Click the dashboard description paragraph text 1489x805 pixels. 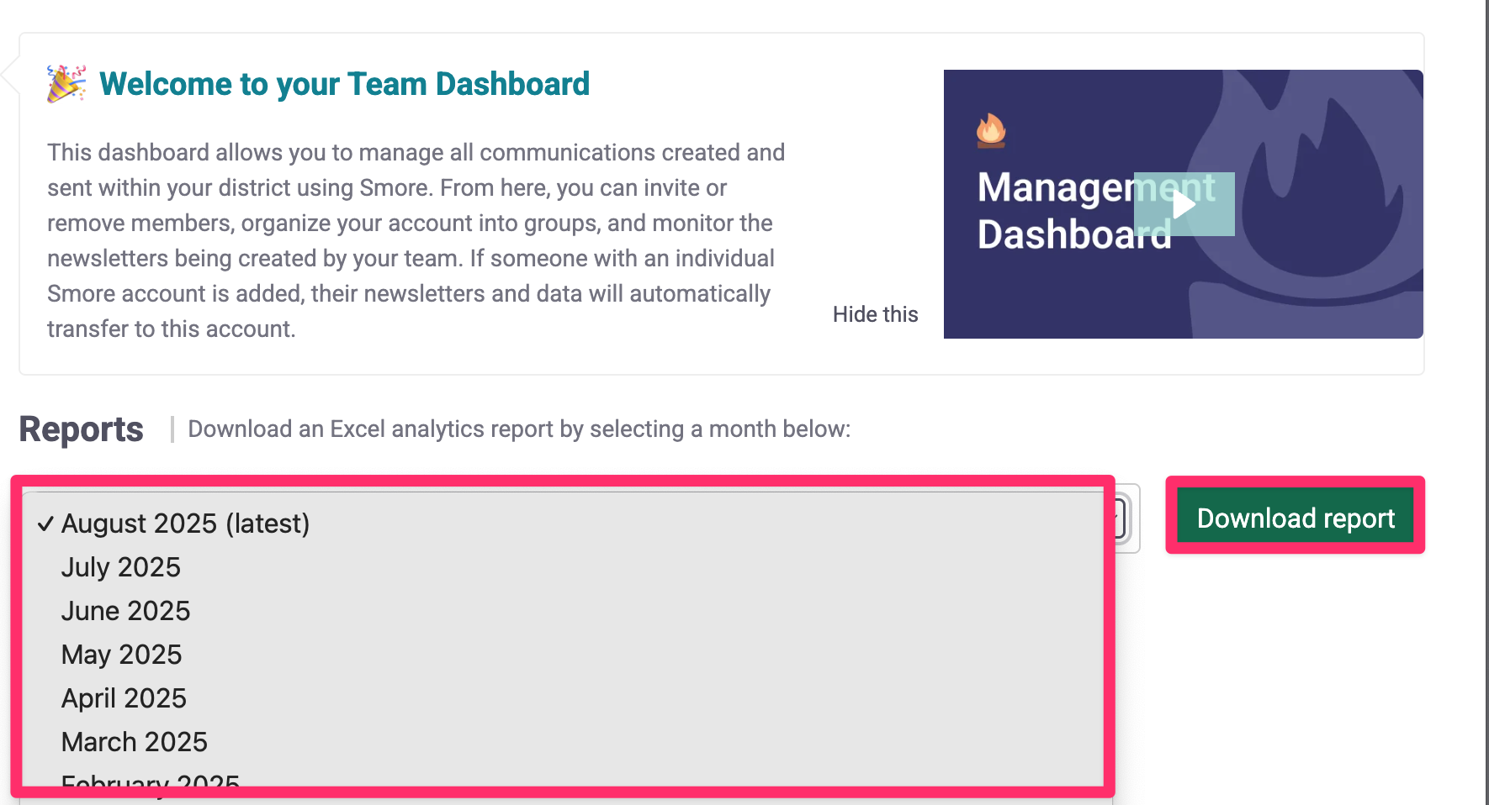click(416, 240)
